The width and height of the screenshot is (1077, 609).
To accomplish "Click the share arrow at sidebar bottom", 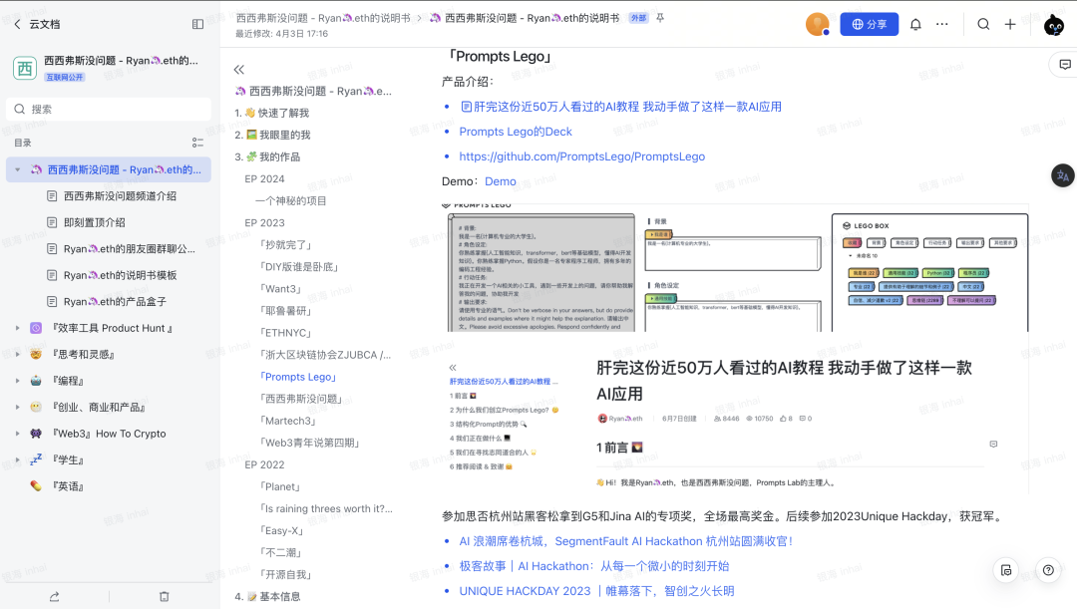I will 54,597.
